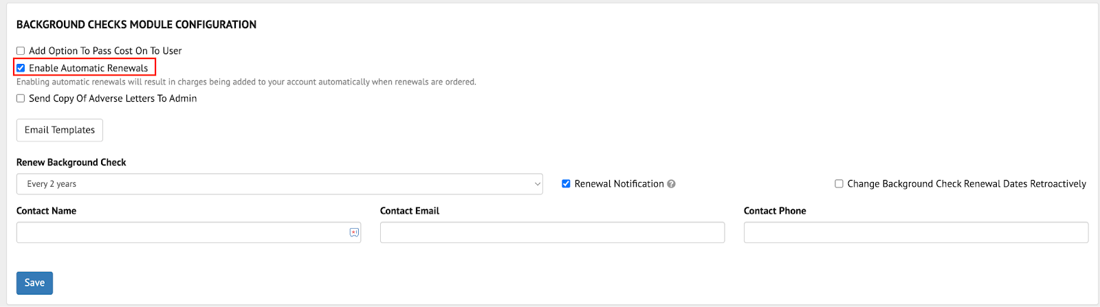Click the Contact Phone field label
The width and height of the screenshot is (1100, 307).
pyautogui.click(x=775, y=211)
